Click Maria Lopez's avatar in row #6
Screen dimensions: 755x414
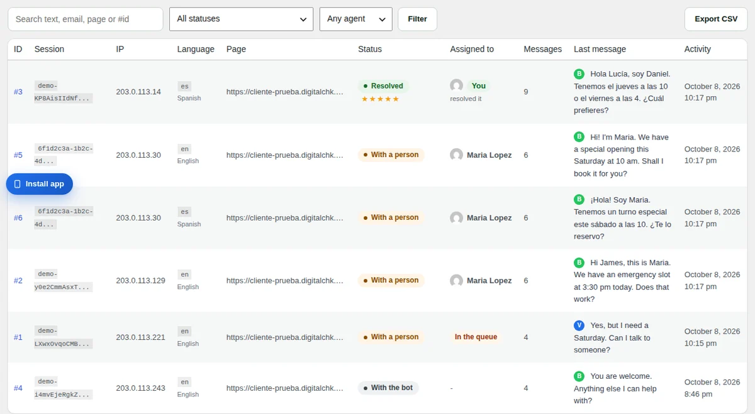point(457,217)
